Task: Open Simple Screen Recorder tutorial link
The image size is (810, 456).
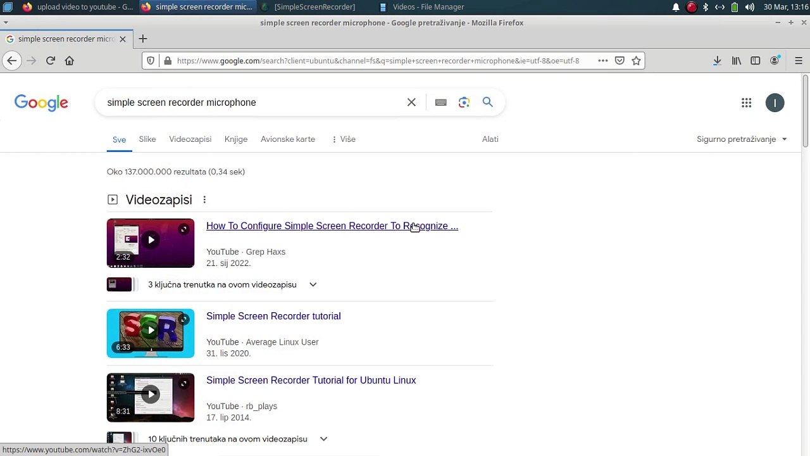Action: tap(273, 316)
